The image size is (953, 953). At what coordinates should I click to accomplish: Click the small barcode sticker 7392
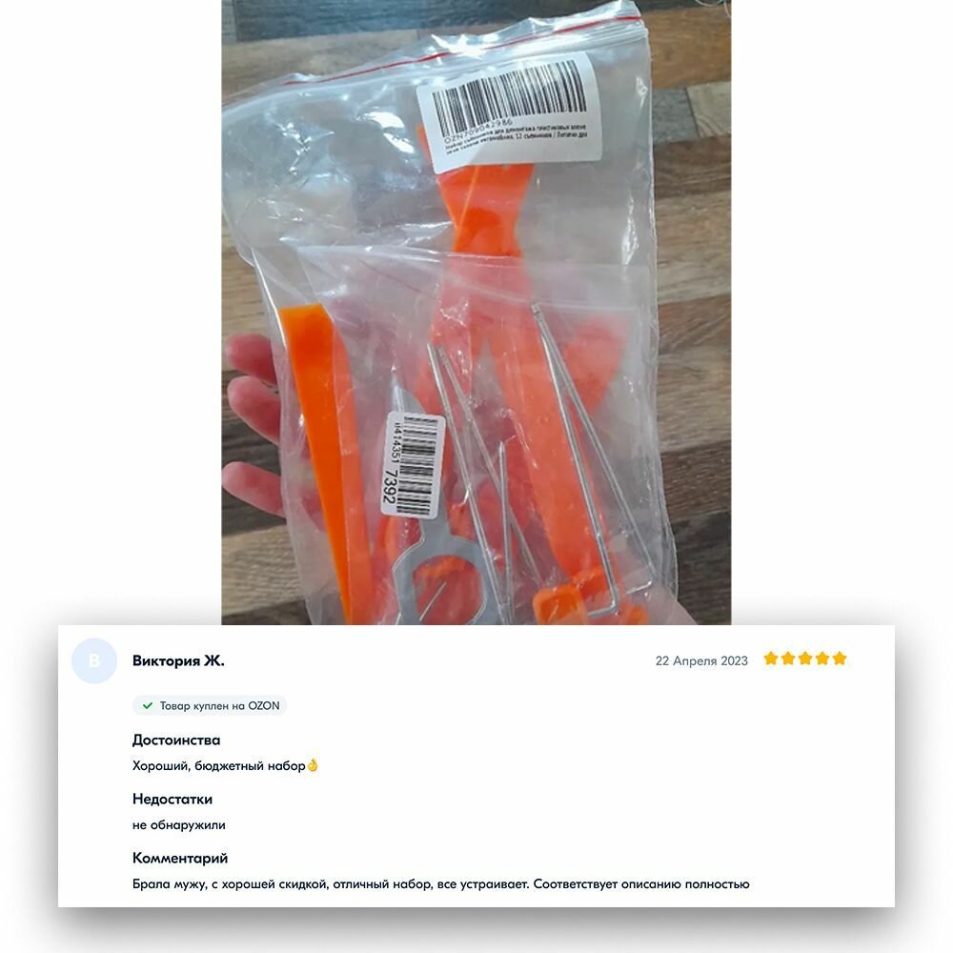coord(413,467)
